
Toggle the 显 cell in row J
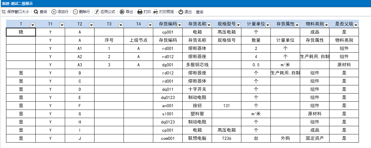coord(21,138)
